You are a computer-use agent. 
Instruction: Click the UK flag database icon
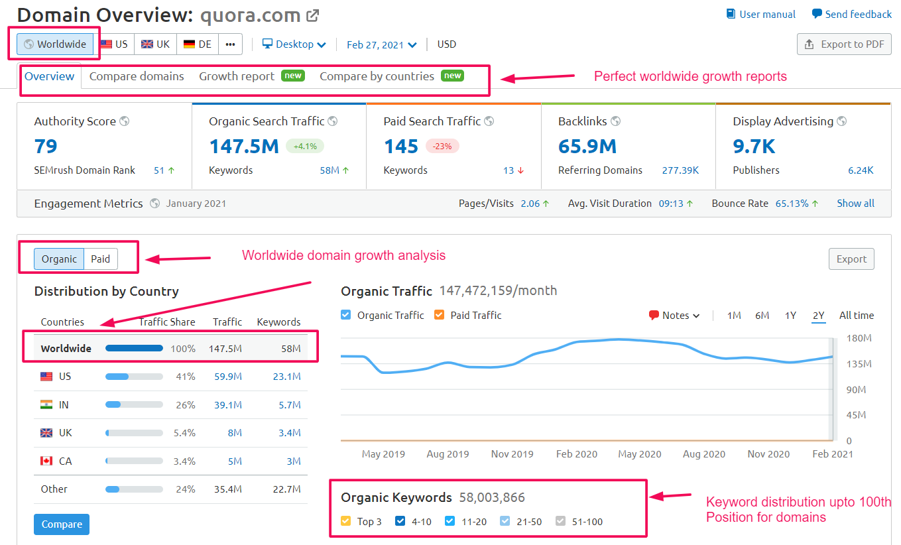[147, 44]
